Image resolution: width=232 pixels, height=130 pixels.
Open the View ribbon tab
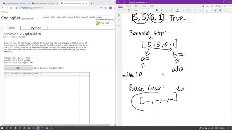(144, 6)
